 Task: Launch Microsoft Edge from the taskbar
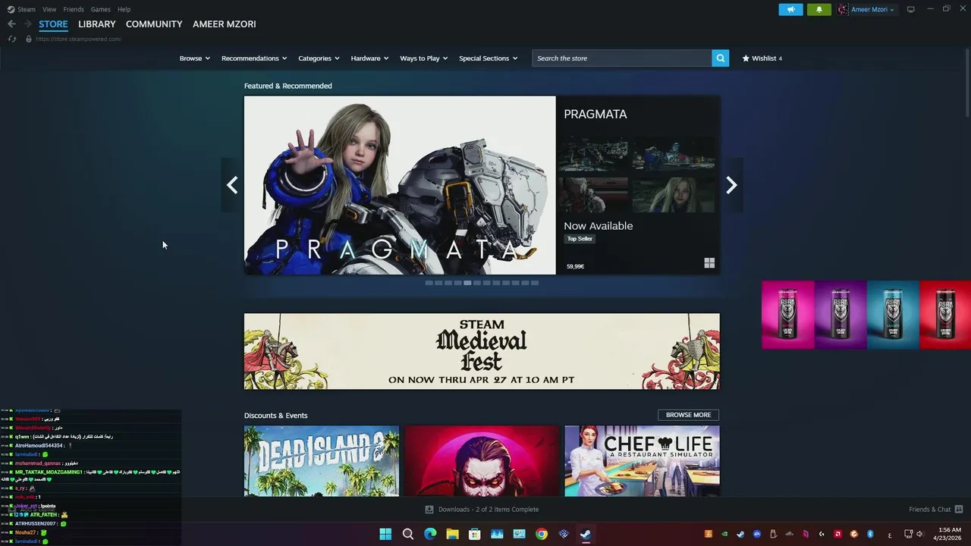click(x=430, y=534)
